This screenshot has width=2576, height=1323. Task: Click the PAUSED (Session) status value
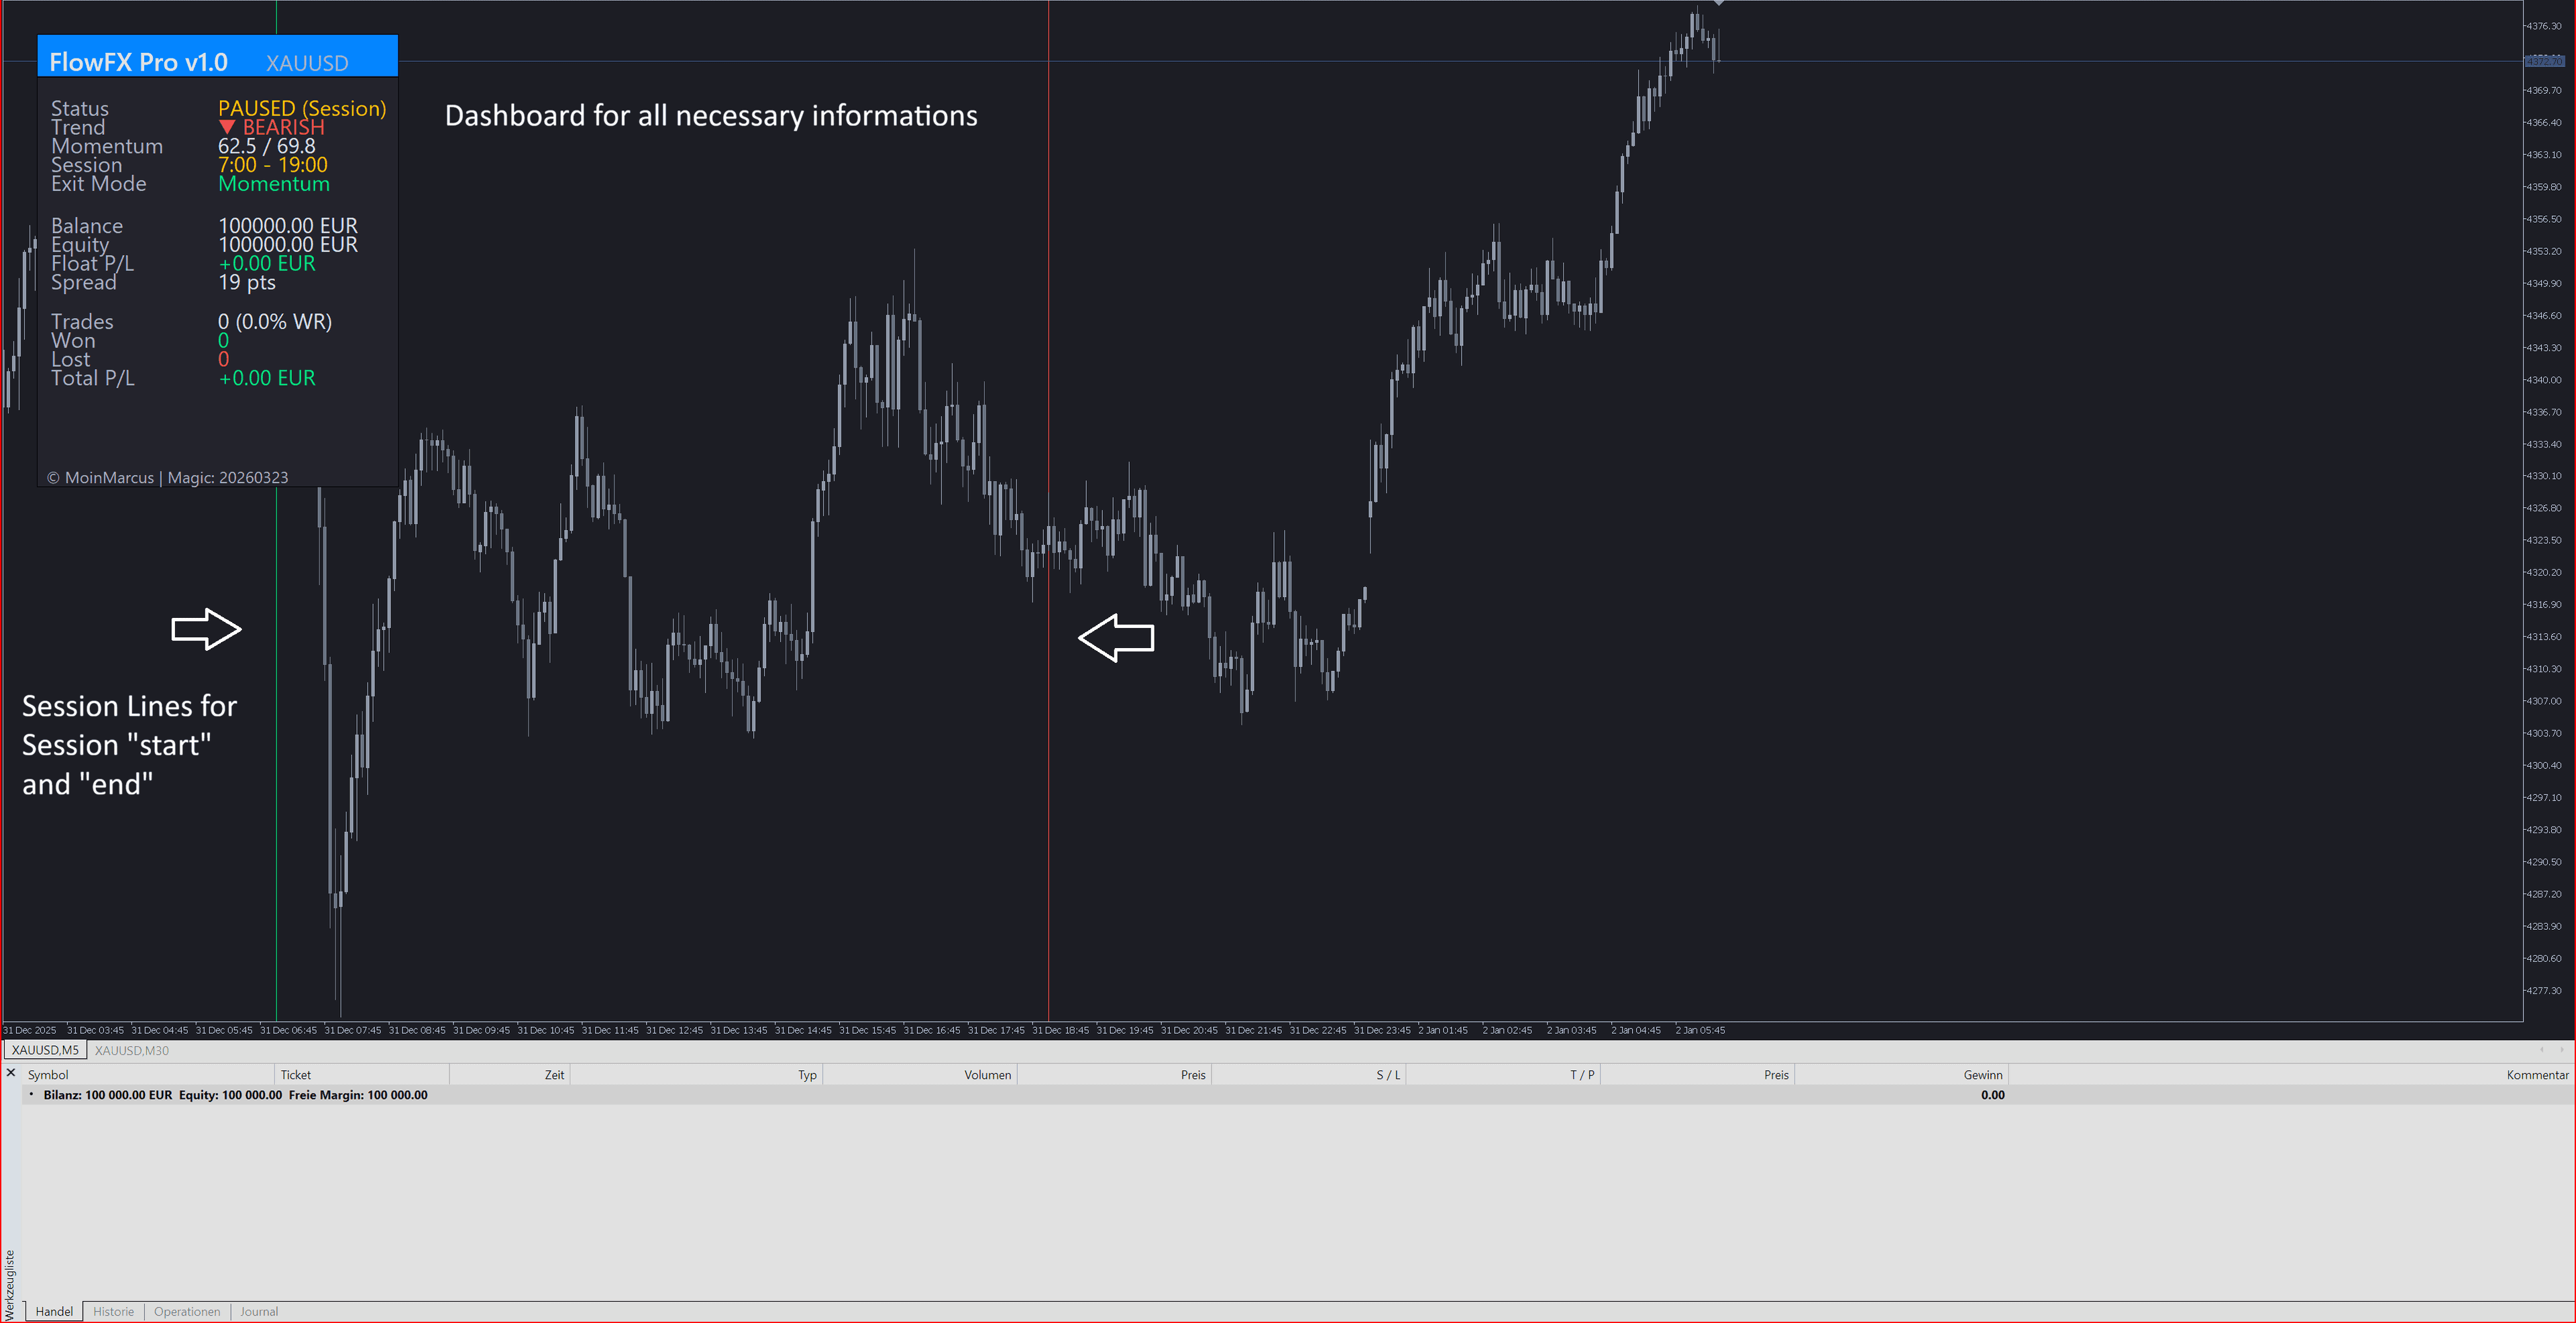pos(302,108)
